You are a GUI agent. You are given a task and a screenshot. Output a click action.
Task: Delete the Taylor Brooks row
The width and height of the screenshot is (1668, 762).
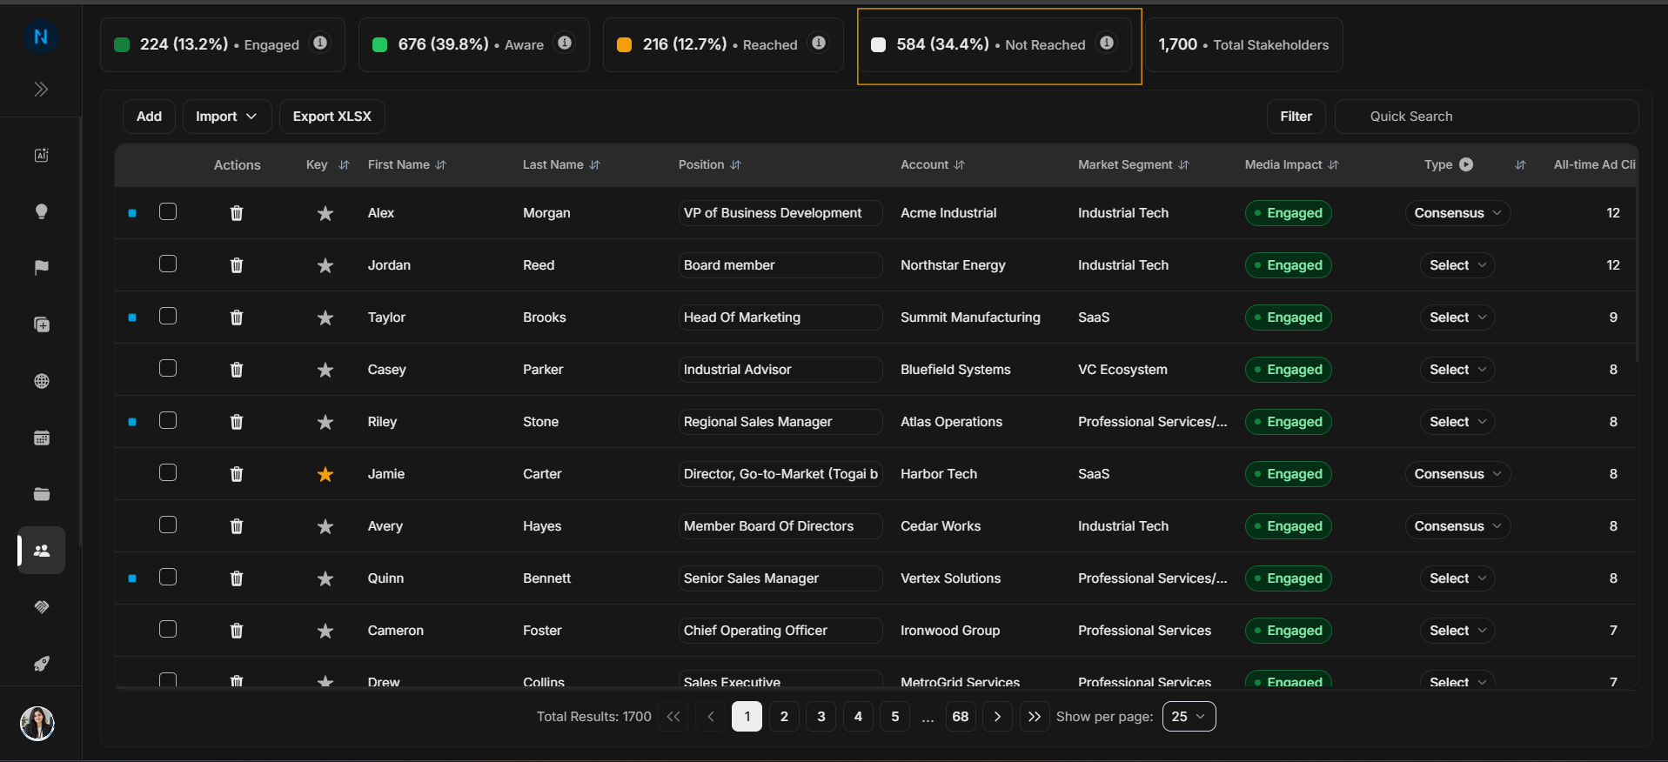[237, 317]
